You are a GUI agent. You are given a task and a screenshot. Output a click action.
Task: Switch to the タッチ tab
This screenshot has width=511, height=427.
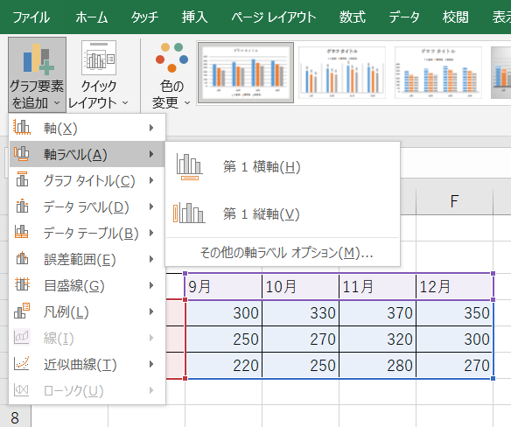(x=144, y=17)
